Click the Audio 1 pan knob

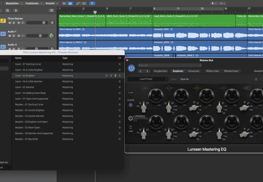[52, 36]
